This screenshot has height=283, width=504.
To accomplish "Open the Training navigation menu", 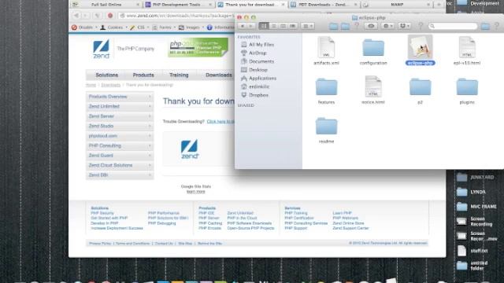I will 179,75.
